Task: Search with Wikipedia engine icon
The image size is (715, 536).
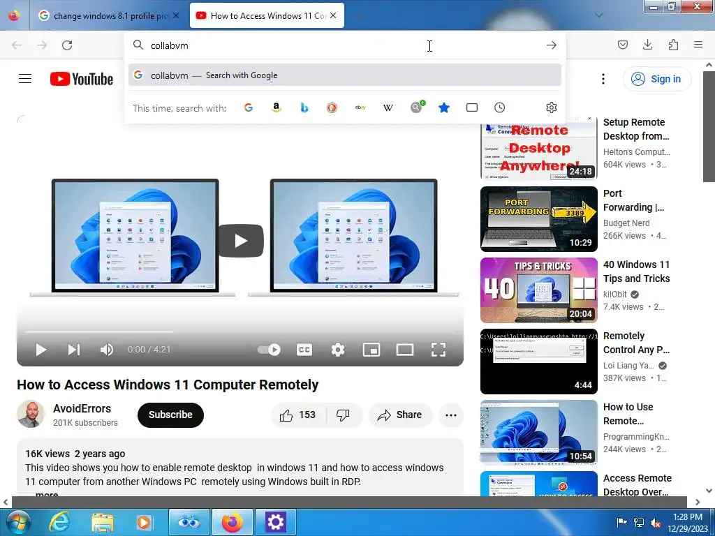Action: pos(388,107)
